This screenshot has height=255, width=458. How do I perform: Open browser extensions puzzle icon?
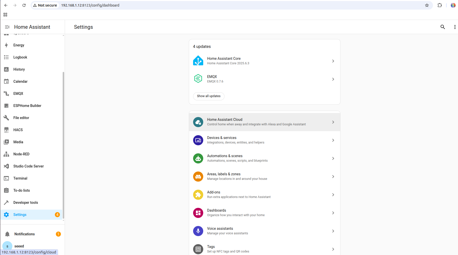(440, 5)
